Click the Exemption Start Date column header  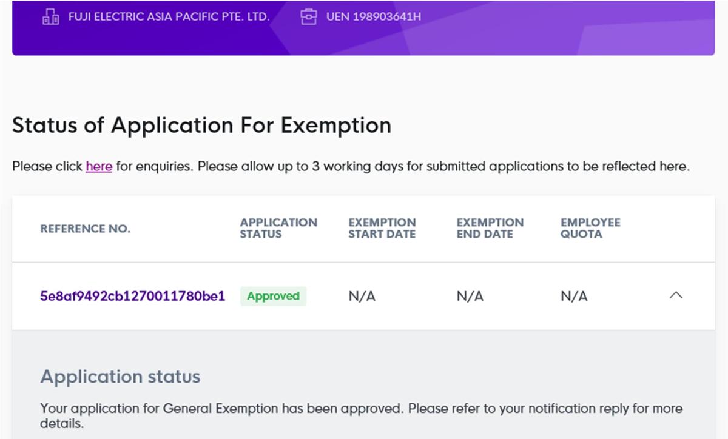(382, 228)
